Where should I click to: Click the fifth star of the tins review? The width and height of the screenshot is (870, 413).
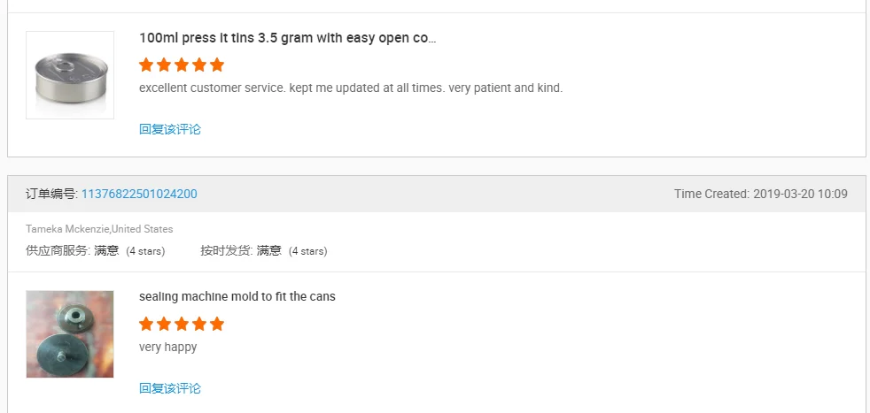pyautogui.click(x=217, y=65)
